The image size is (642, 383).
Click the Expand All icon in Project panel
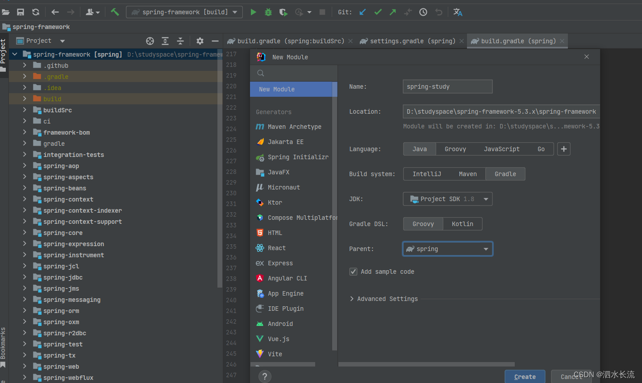point(165,41)
